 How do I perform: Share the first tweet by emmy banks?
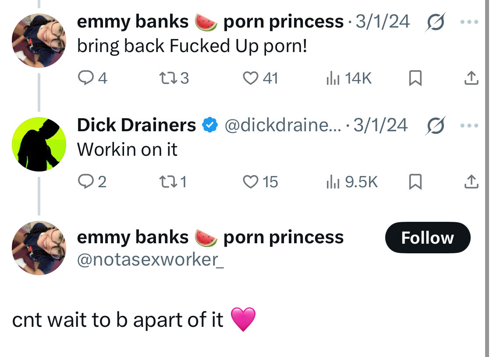point(471,78)
